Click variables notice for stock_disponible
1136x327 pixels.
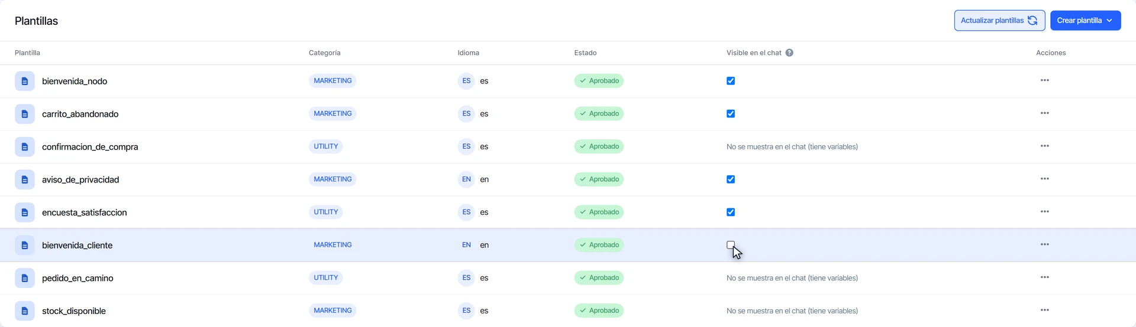click(x=792, y=310)
